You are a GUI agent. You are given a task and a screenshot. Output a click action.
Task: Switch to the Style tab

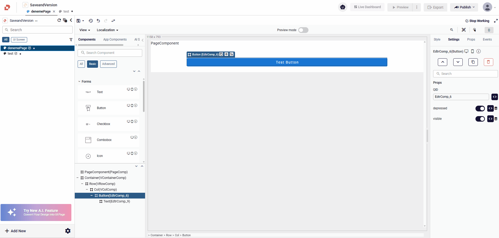click(x=437, y=39)
